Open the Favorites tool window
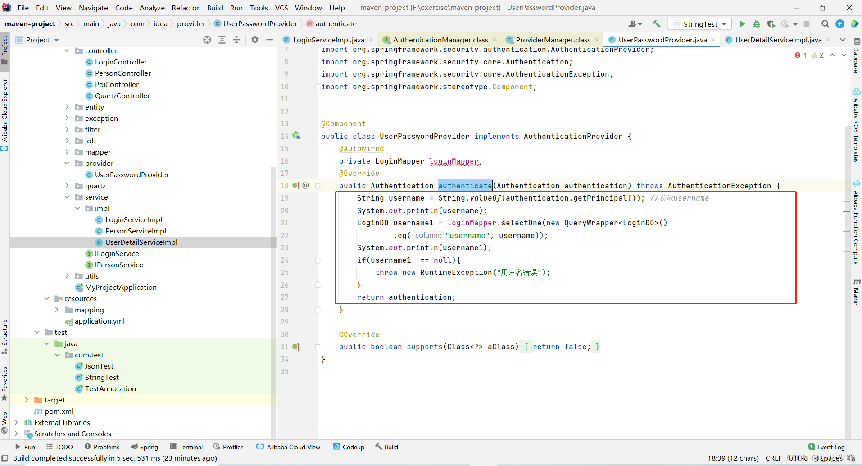 (5, 383)
